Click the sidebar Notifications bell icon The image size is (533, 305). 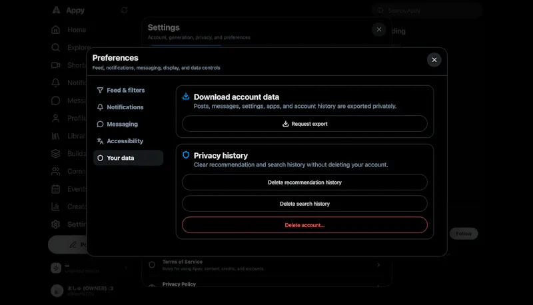pyautogui.click(x=56, y=83)
